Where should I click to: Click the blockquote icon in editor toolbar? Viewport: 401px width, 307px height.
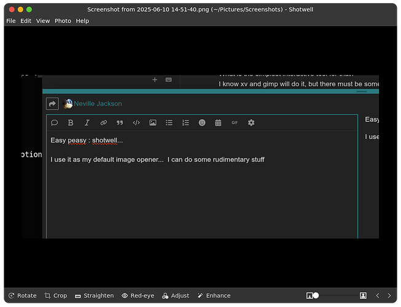120,123
